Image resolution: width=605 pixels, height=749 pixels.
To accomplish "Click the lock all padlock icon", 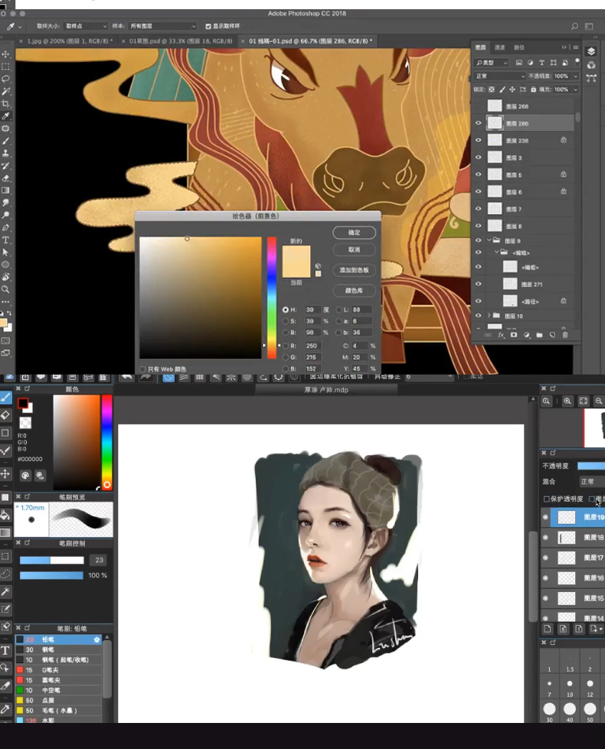I will [x=533, y=90].
